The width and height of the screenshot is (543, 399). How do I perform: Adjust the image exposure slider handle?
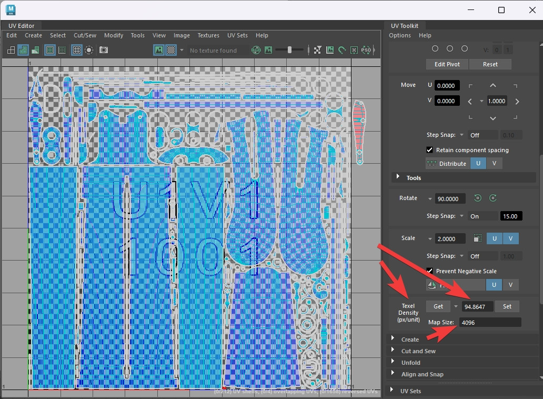pyautogui.click(x=289, y=50)
